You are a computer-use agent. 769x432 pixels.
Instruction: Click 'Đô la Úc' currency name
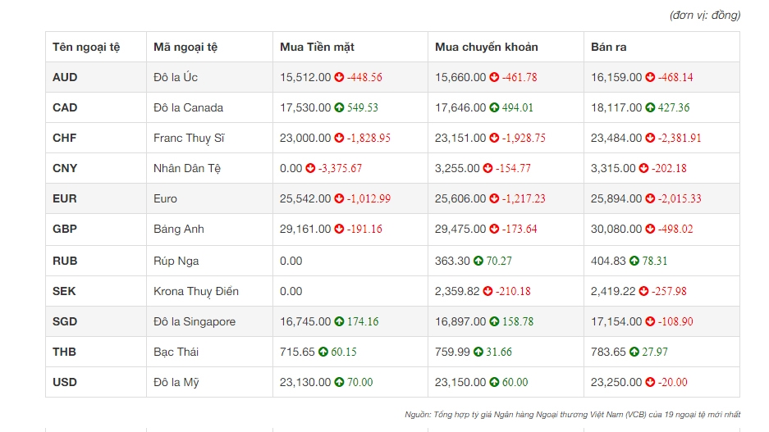176,77
